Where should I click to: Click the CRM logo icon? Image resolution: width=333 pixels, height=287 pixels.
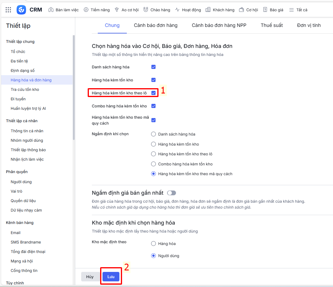tap(21, 10)
